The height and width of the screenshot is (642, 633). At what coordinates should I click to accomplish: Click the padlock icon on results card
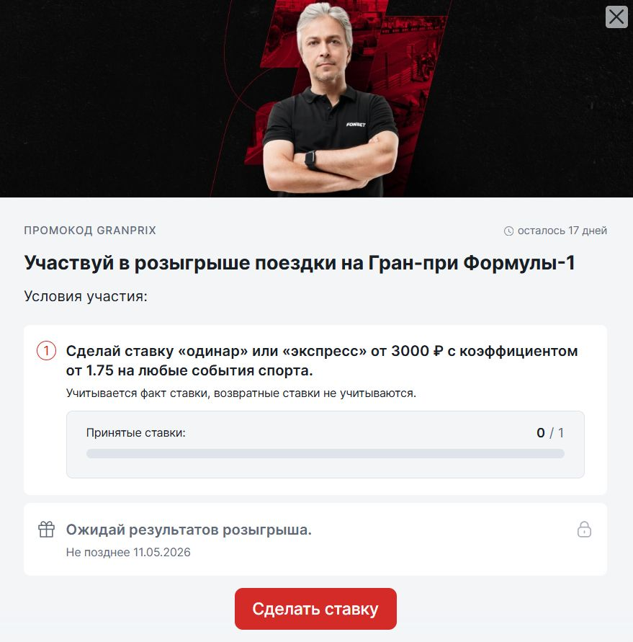584,529
